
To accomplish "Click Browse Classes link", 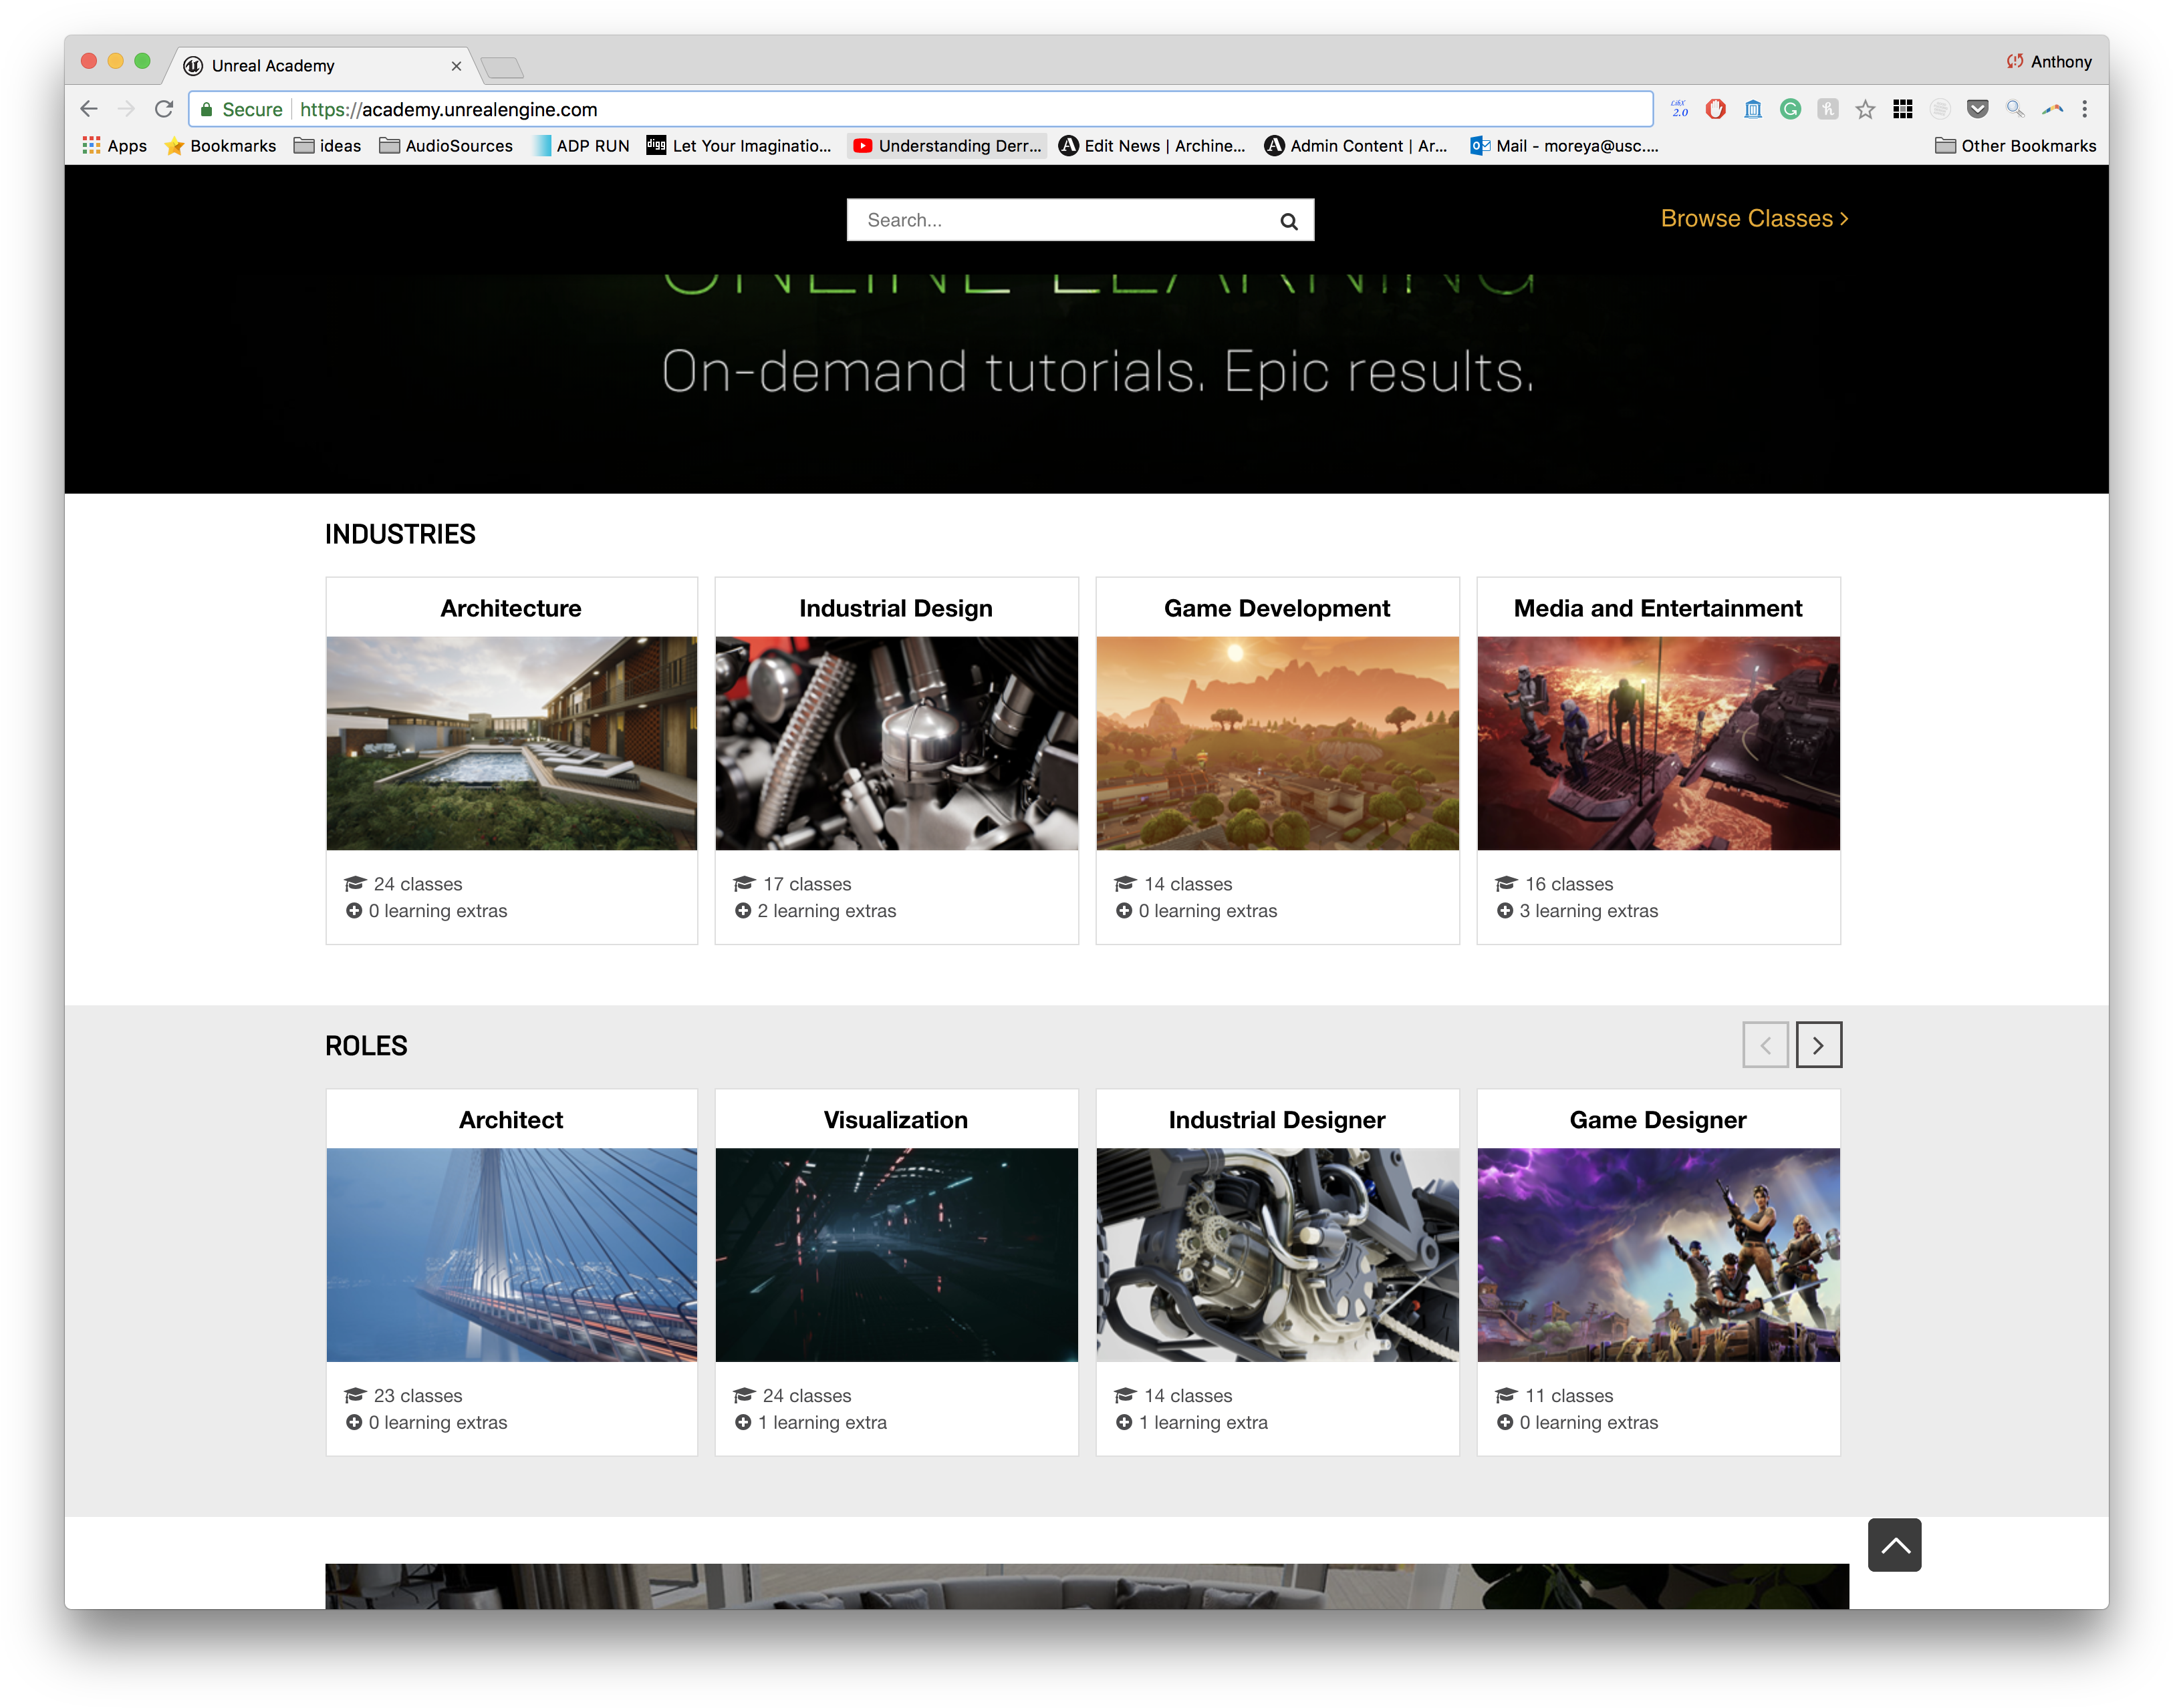I will 1753,218.
